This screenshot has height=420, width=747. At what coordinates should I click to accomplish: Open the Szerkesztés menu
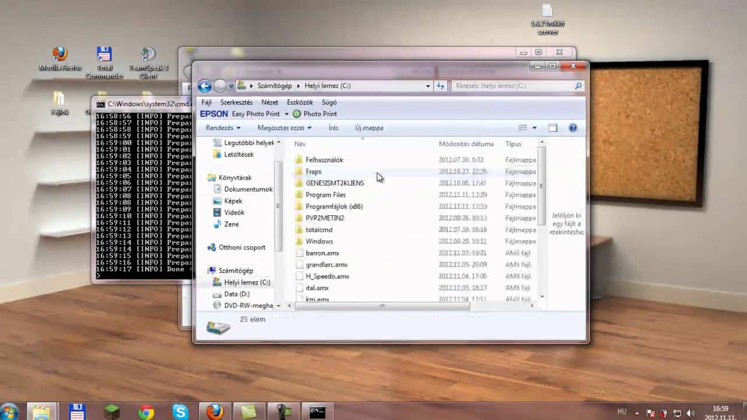236,102
